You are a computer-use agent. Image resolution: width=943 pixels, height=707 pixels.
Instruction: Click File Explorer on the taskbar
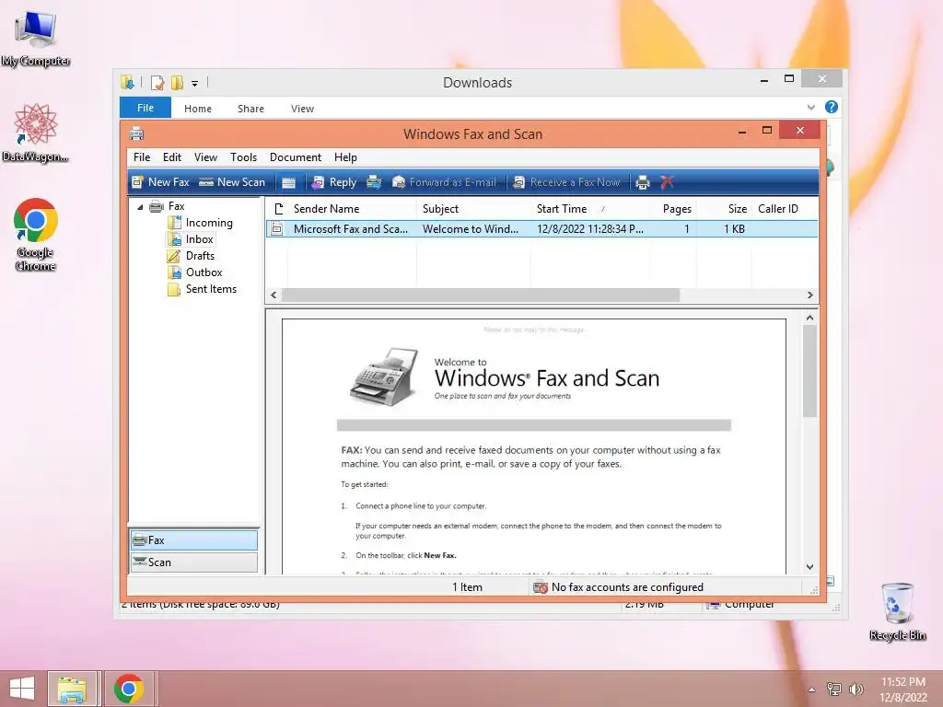coord(72,689)
